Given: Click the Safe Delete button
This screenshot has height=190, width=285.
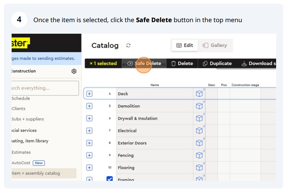Looking at the screenshot, I should point(144,63).
